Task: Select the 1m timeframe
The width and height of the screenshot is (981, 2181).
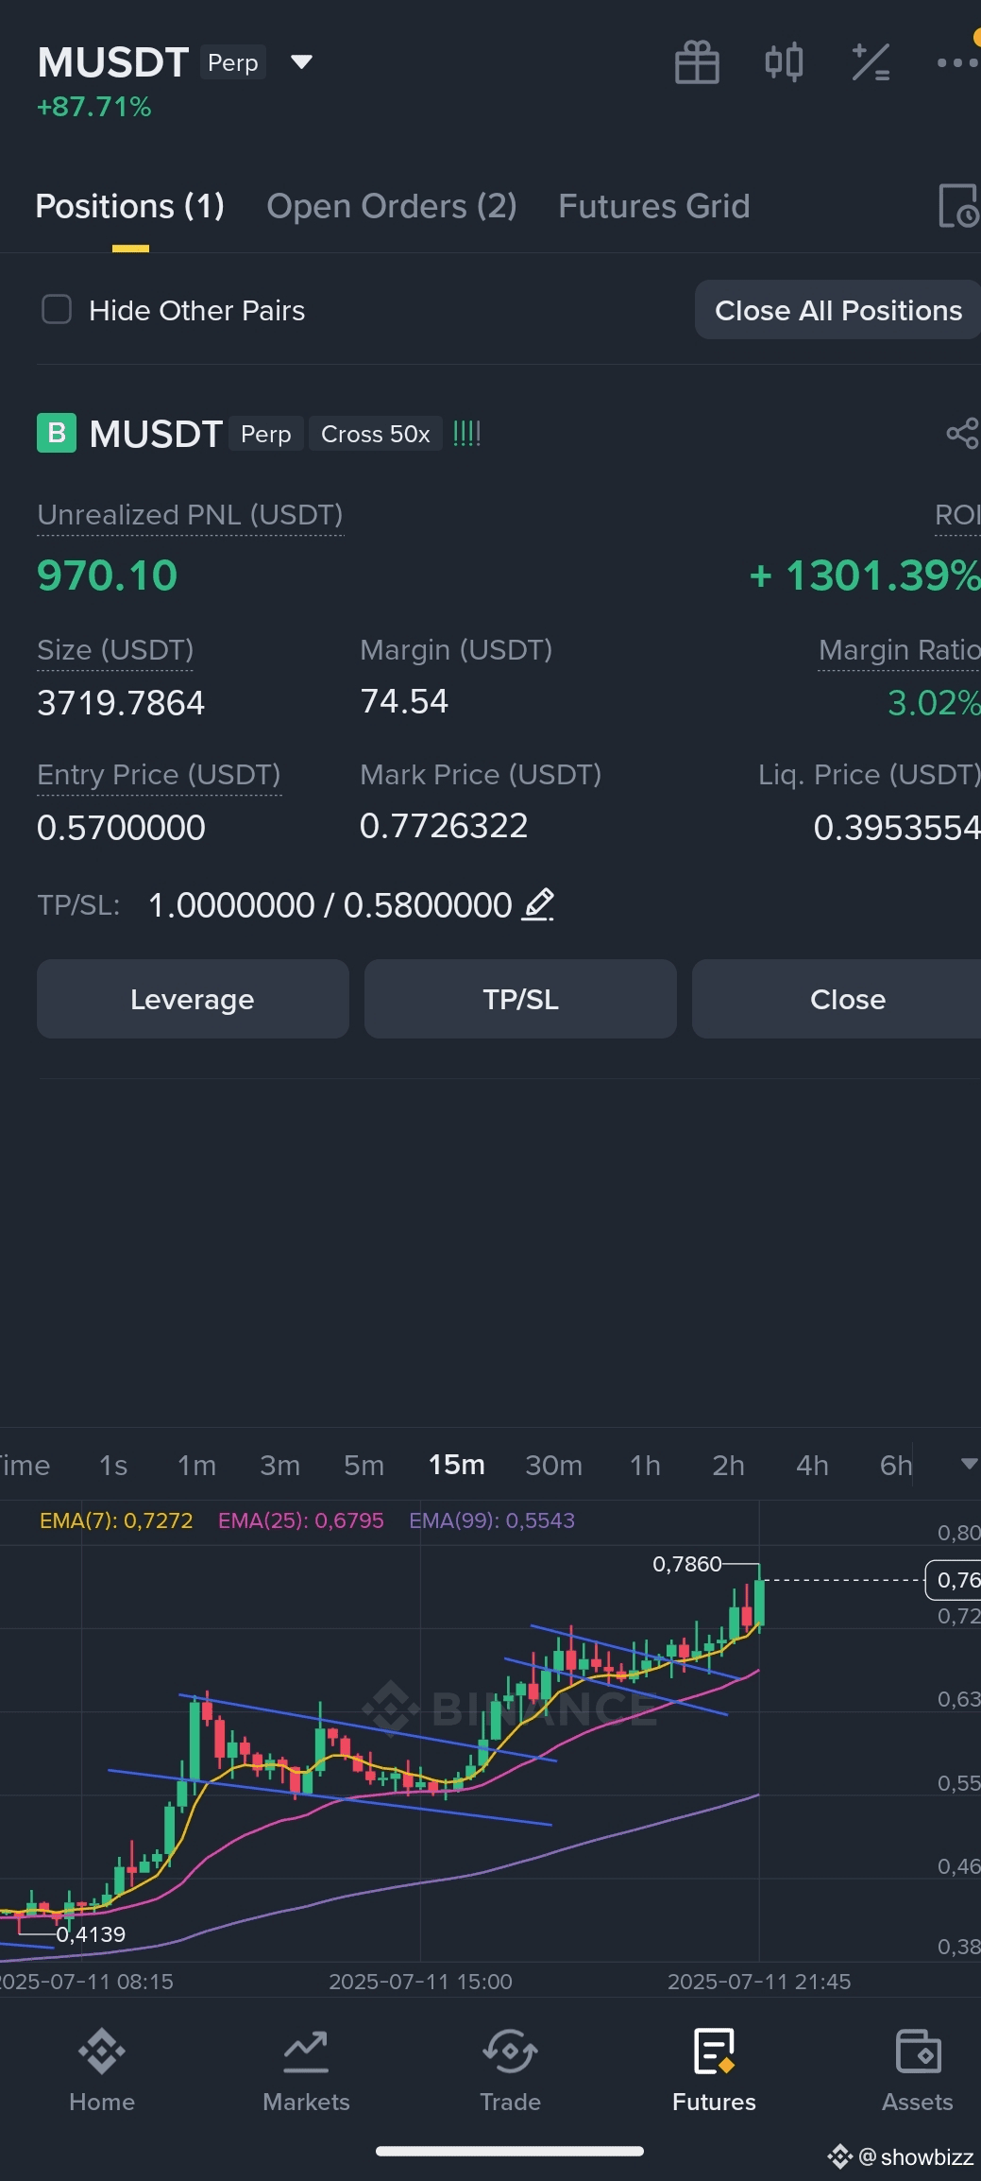Action: 196,1465
